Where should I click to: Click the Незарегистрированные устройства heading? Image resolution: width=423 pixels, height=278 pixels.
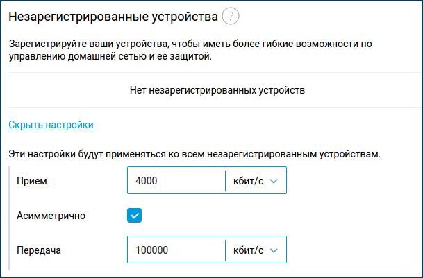point(113,17)
